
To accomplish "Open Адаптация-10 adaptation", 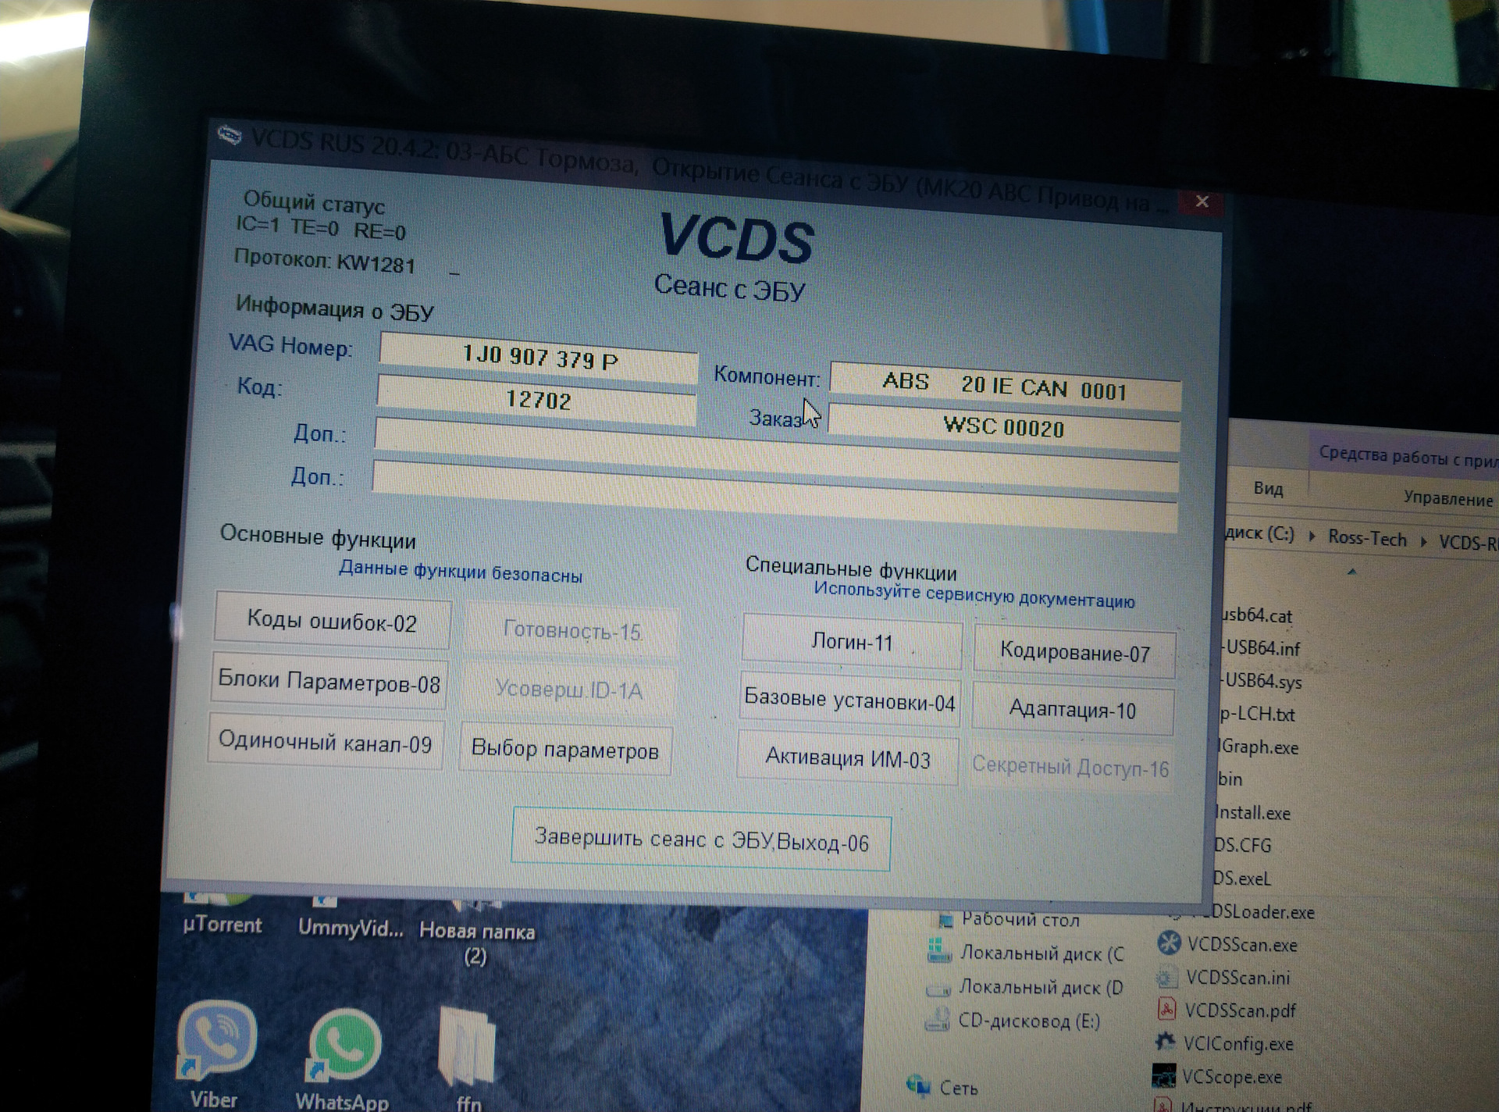I will pyautogui.click(x=1073, y=709).
